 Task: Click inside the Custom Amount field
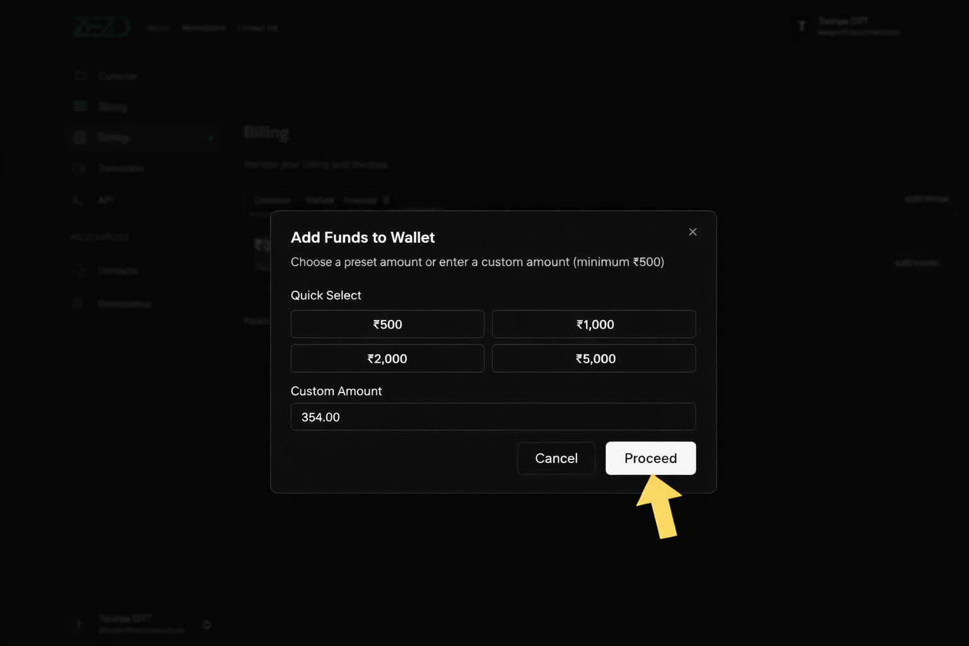(x=493, y=416)
